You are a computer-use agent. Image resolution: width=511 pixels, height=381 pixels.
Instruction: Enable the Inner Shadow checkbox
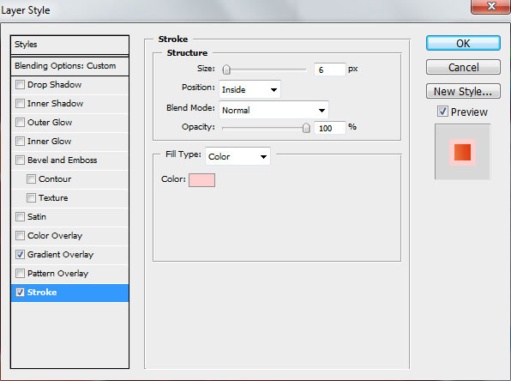point(21,104)
